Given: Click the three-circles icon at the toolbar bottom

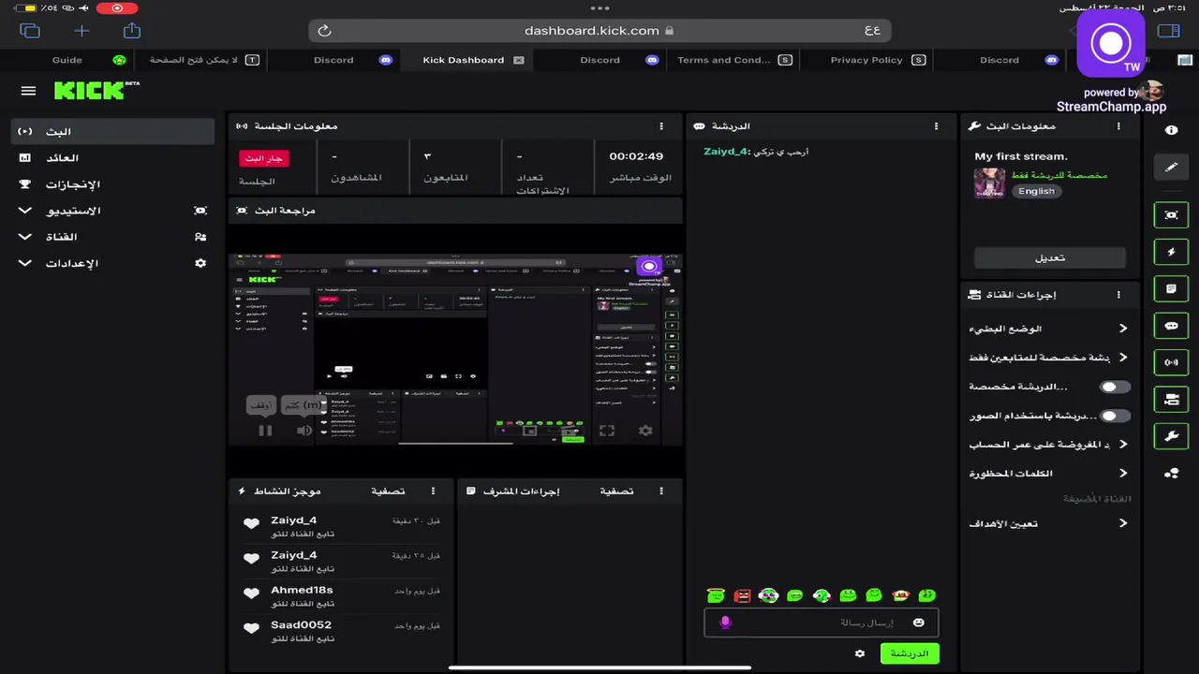Looking at the screenshot, I should click(x=1171, y=474).
